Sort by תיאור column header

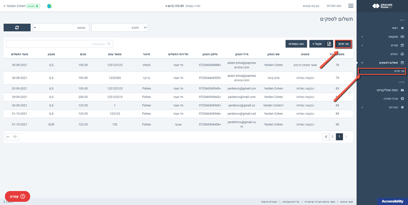pyautogui.click(x=147, y=54)
